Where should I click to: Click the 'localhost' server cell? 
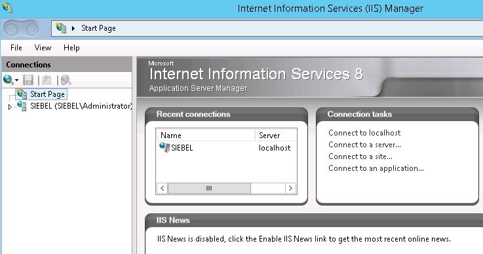pyautogui.click(x=275, y=148)
